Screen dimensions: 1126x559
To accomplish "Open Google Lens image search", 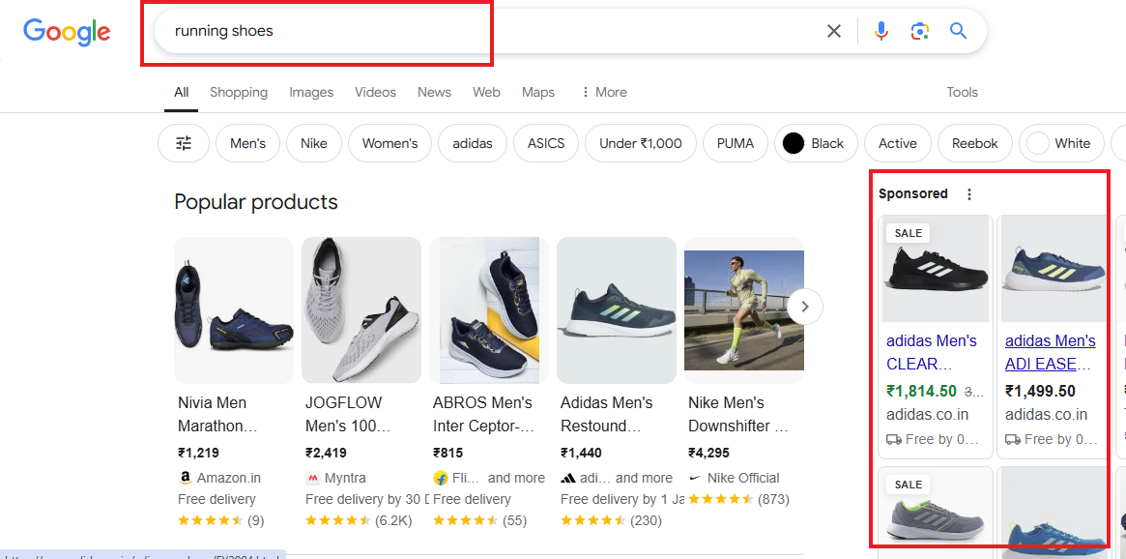I will (x=920, y=31).
